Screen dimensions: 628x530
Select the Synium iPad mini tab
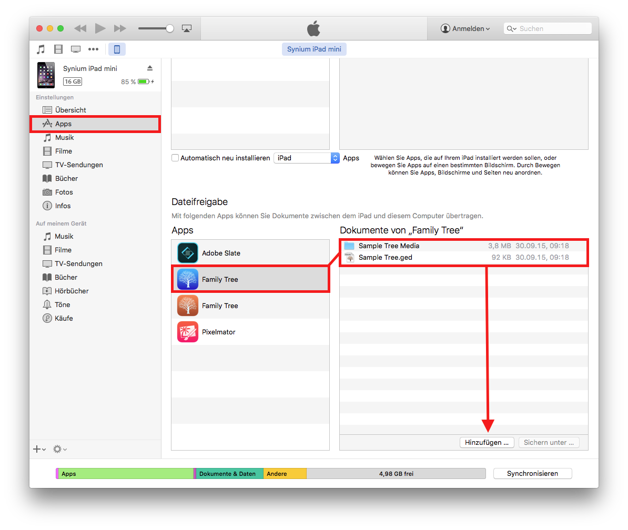point(314,49)
